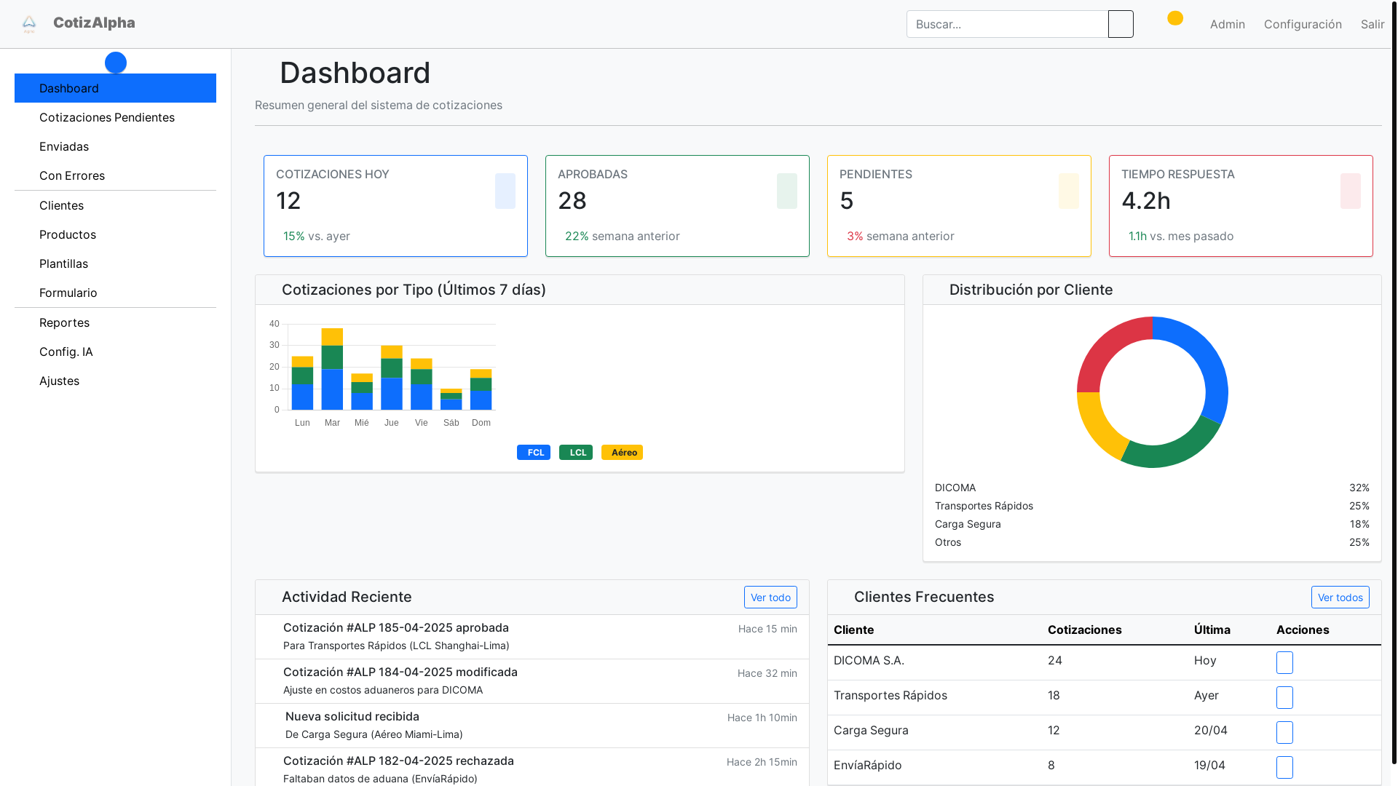Viewport: 1398px width, 786px height.
Task: Click the 22% semana anterior indicator
Action: [x=622, y=236]
